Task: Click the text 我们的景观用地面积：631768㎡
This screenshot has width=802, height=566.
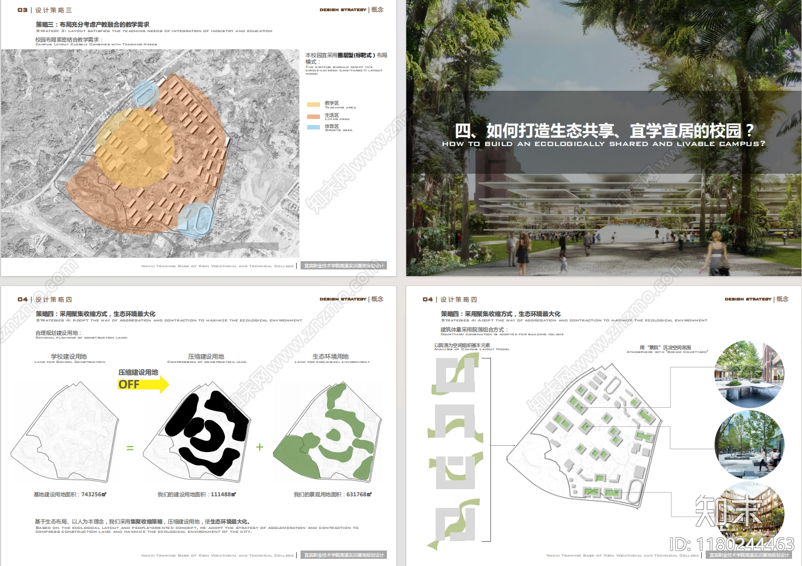Action: click(333, 495)
